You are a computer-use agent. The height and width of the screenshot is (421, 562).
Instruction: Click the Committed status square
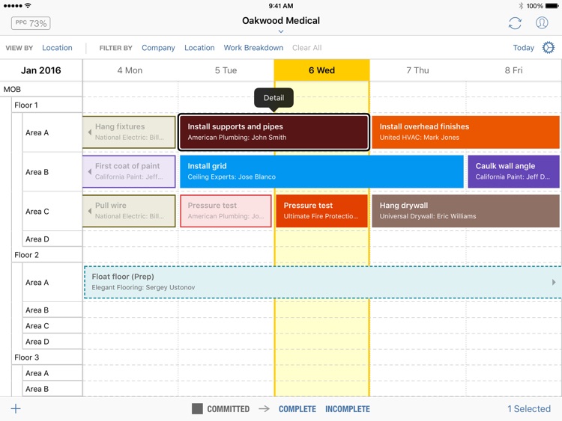pos(197,409)
